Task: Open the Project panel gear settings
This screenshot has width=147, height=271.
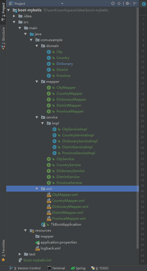Action: coord(128,3)
